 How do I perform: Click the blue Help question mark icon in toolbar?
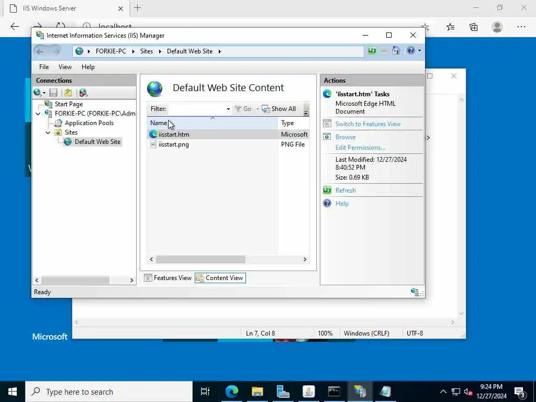coord(410,51)
